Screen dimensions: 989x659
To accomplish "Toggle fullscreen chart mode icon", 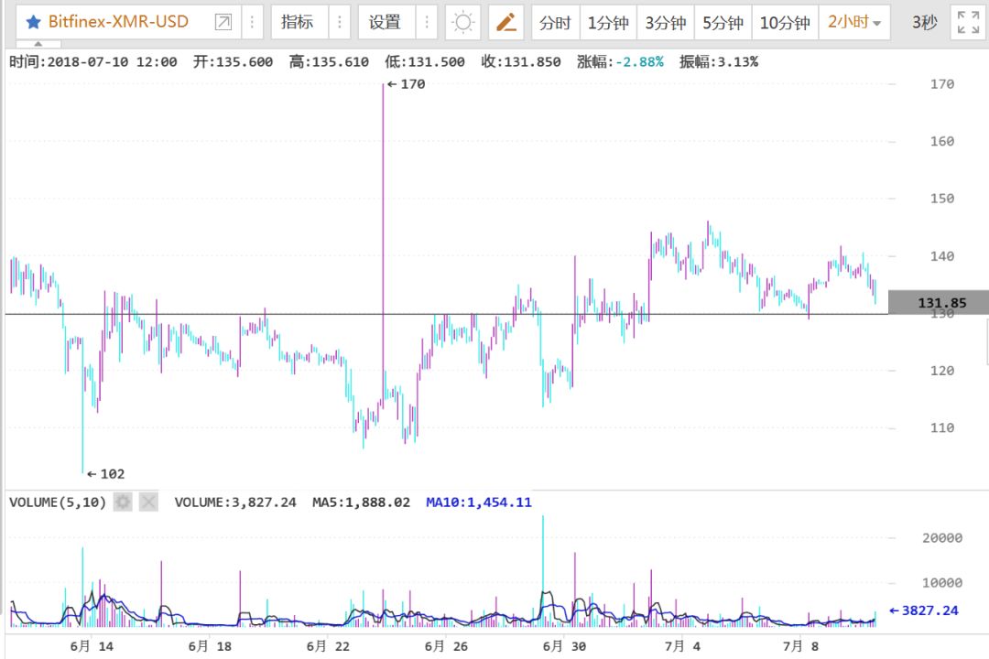I will tap(968, 22).
